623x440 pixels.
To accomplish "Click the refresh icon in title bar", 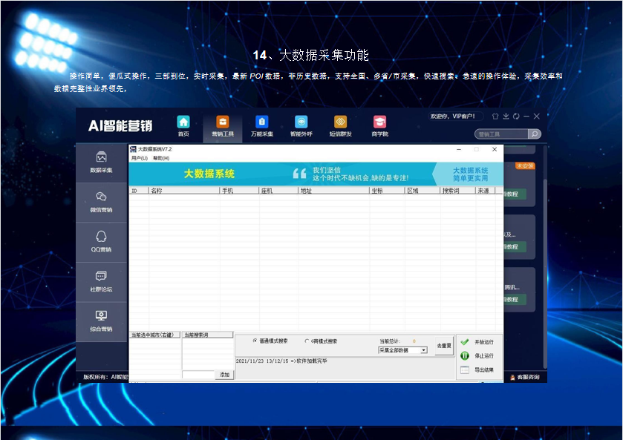I will pyautogui.click(x=516, y=116).
